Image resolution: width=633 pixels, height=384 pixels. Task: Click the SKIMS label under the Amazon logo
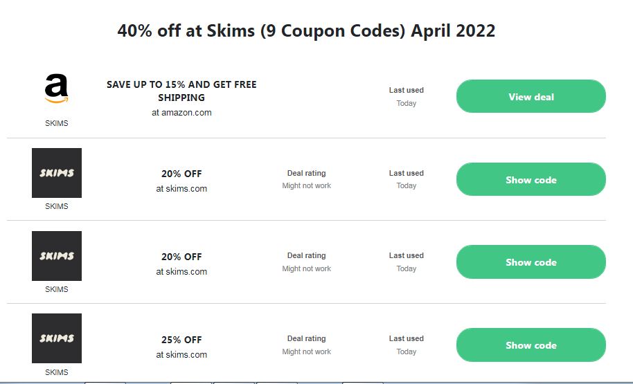tap(57, 123)
